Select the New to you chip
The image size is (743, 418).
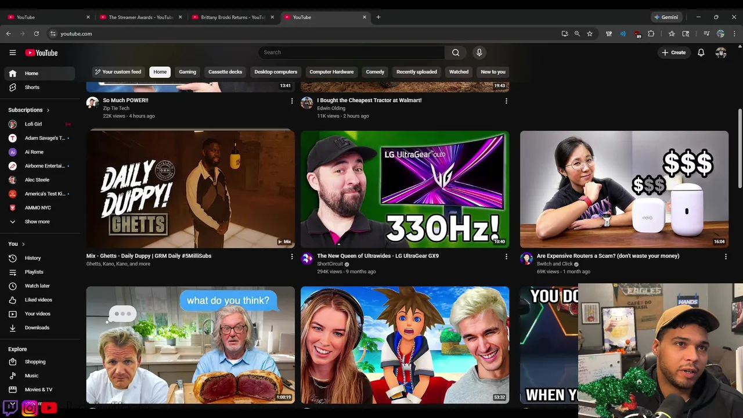pyautogui.click(x=493, y=72)
